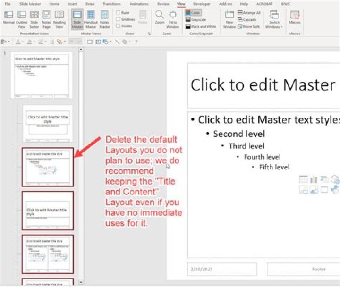Click the Footer placeholder
The height and width of the screenshot is (287, 340).
coord(304,269)
